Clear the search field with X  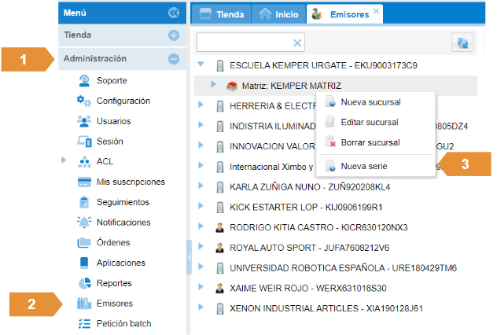[x=297, y=43]
